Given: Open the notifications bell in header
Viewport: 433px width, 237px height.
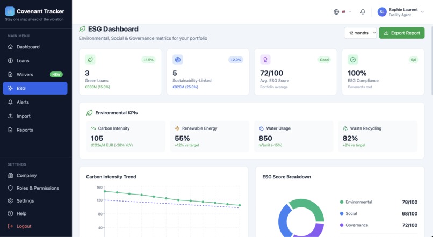Looking at the screenshot, I should 363,12.
